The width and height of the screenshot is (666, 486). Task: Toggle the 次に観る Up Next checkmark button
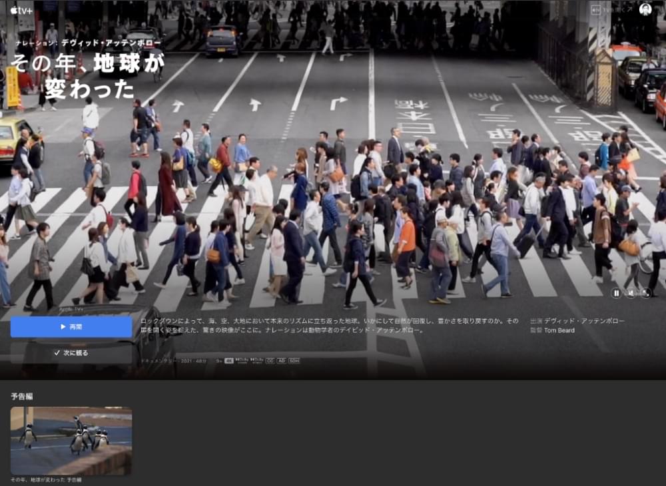pos(71,353)
